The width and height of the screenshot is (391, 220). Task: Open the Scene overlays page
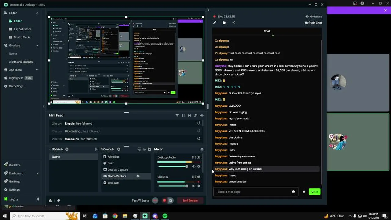coord(13,53)
